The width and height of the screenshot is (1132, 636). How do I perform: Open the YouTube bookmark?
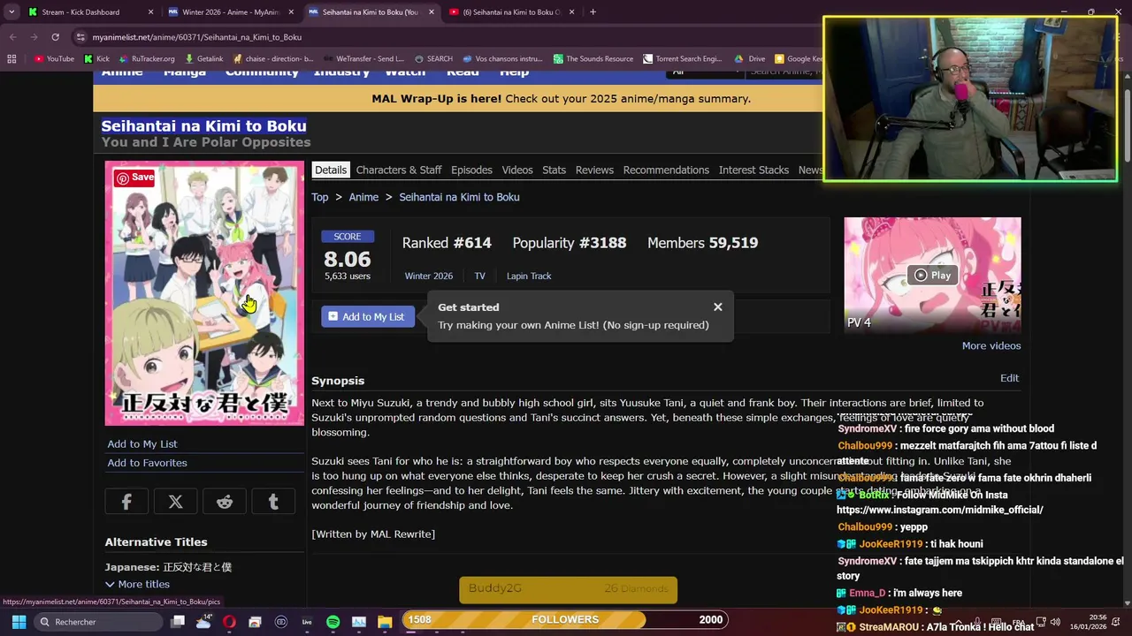tap(54, 59)
